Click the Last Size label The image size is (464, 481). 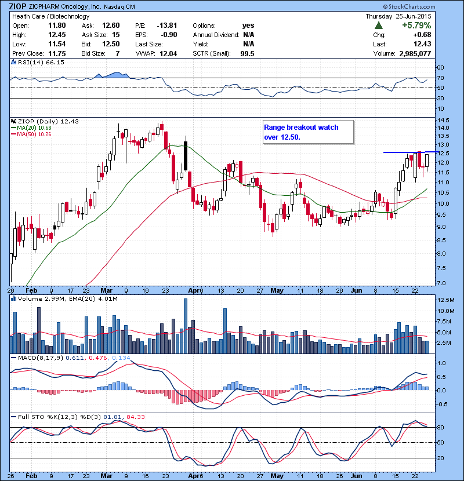[149, 44]
